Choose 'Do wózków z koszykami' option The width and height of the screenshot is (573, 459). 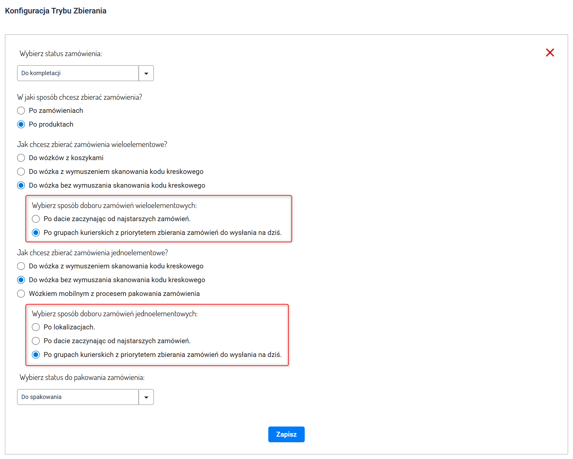pos(21,158)
